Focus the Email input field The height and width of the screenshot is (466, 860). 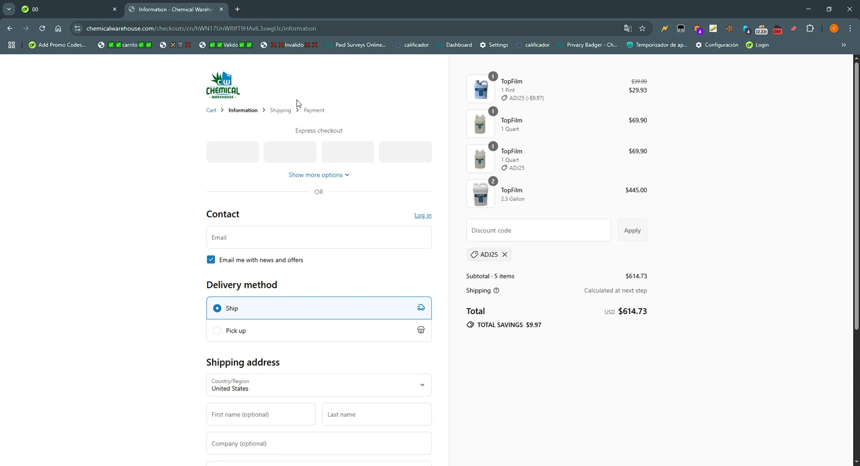click(x=319, y=237)
